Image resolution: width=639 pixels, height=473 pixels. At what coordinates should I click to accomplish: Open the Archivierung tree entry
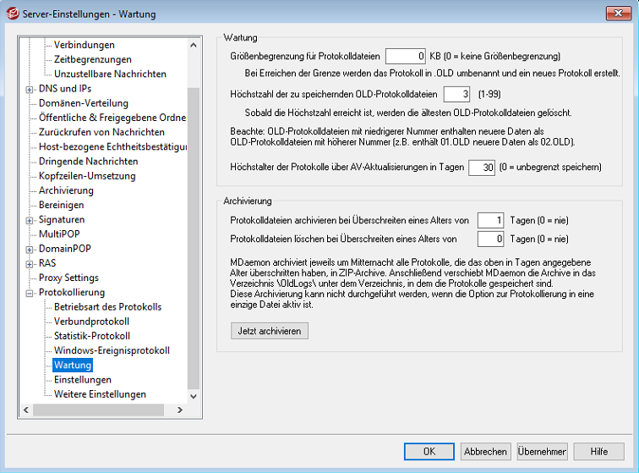[66, 190]
